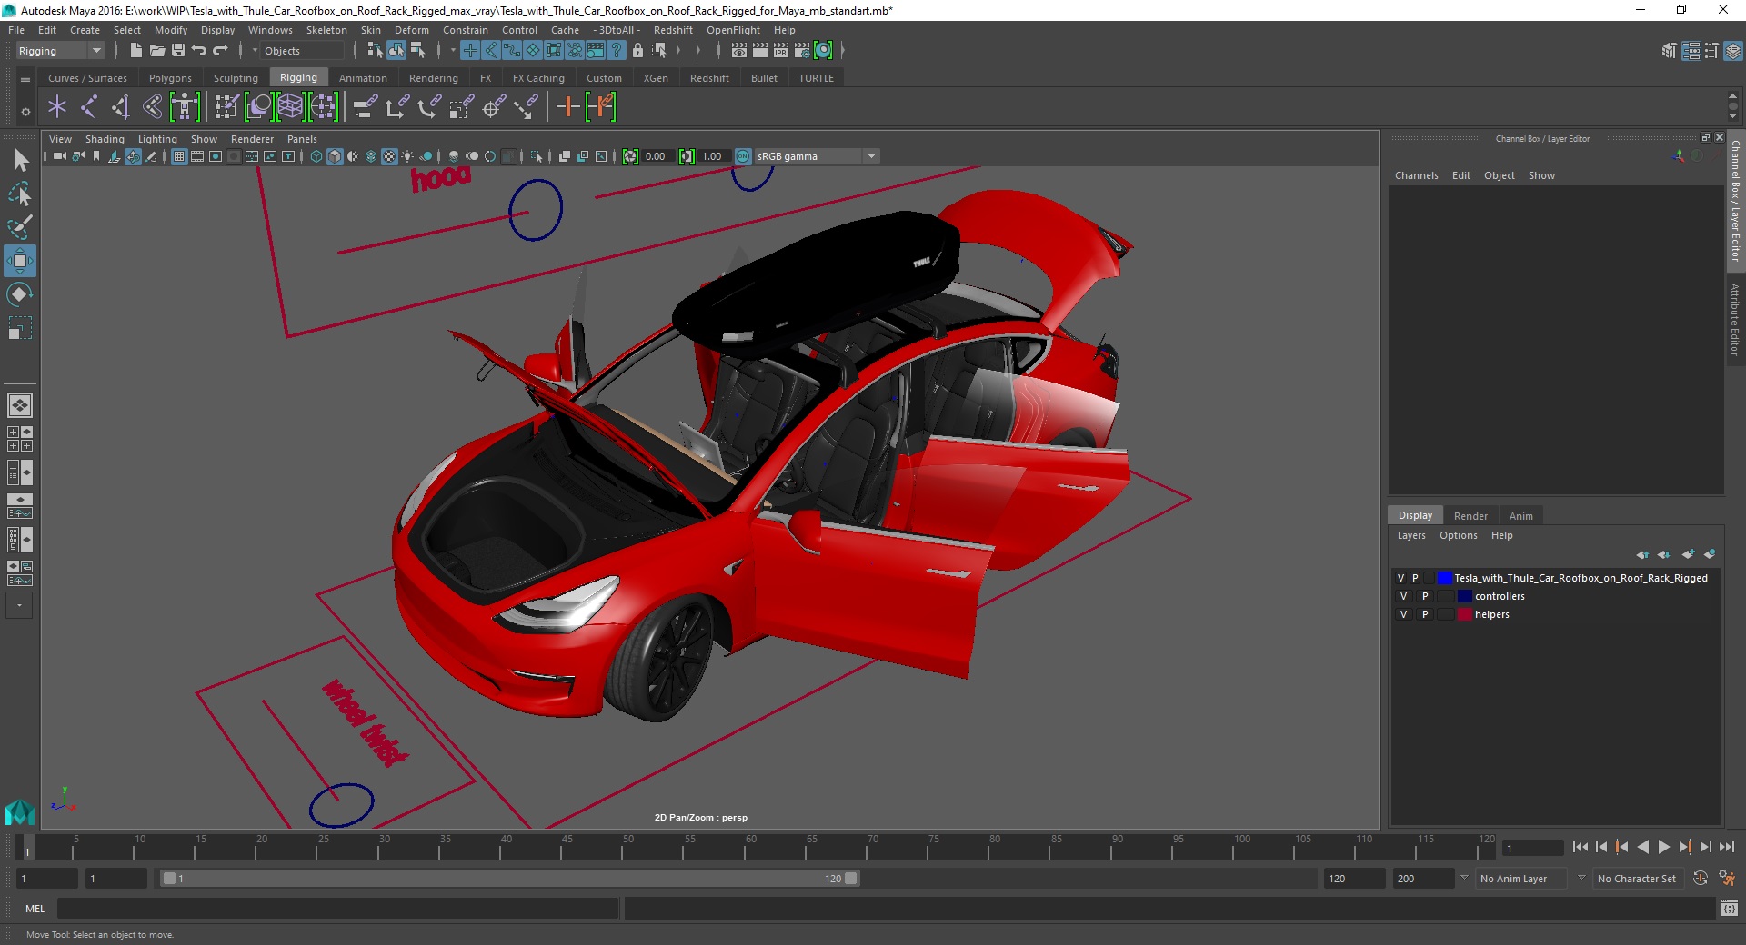Switch to the Animation shelf tab
Image resolution: width=1746 pixels, height=945 pixels.
(x=363, y=78)
